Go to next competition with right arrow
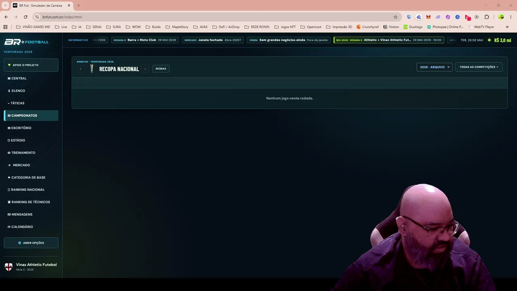Image resolution: width=517 pixels, height=291 pixels. pos(145,69)
